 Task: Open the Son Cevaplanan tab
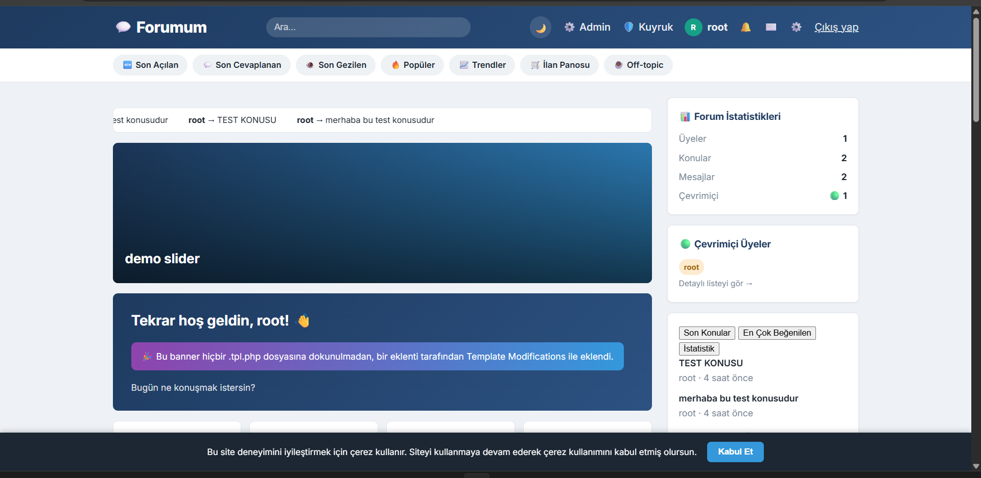click(242, 65)
